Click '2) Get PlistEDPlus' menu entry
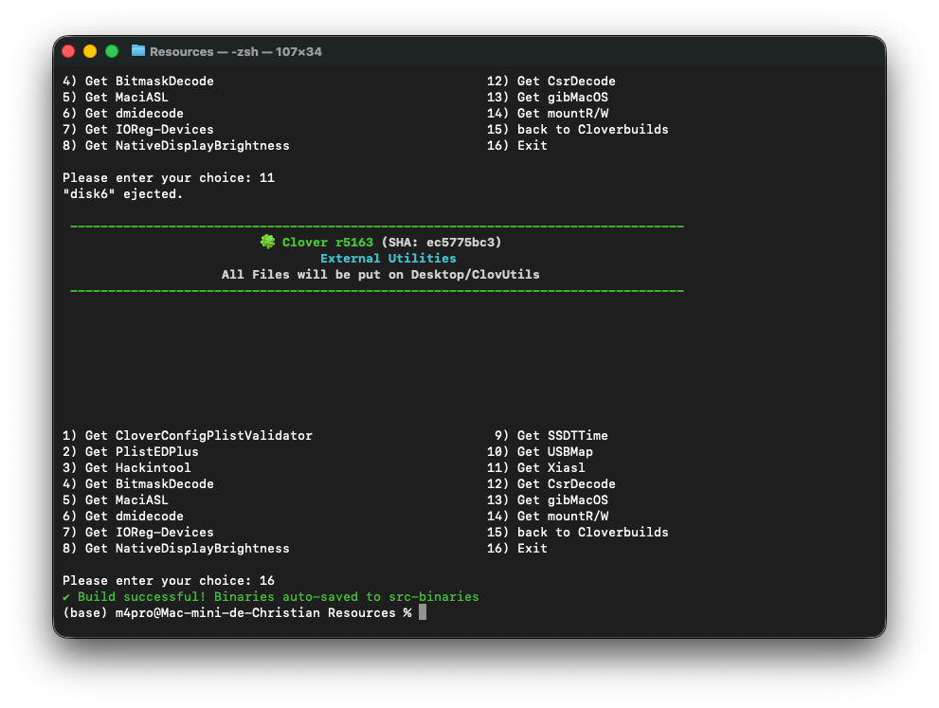939x708 pixels. (x=131, y=452)
